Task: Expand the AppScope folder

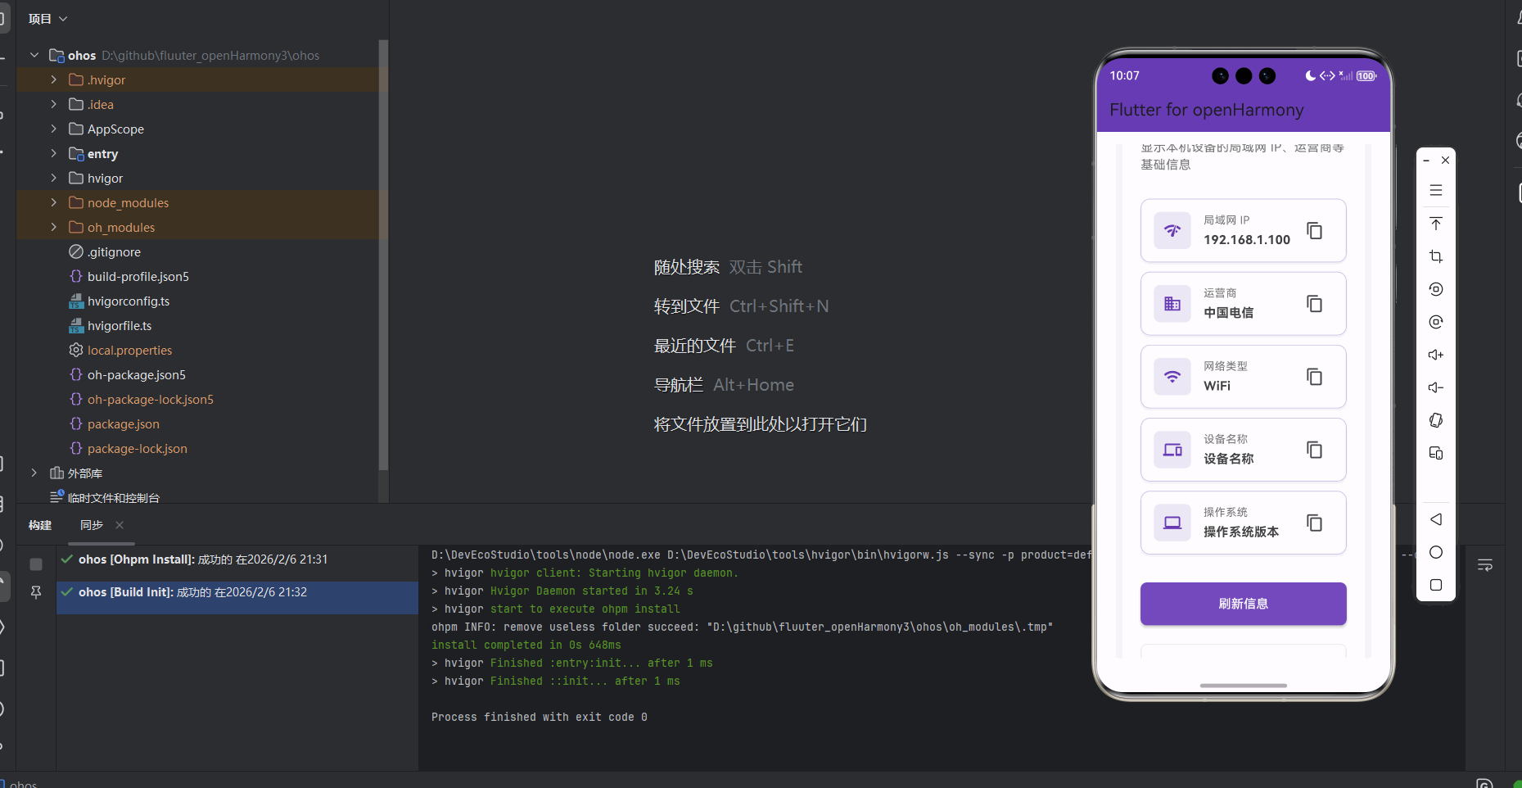Action: [x=54, y=129]
